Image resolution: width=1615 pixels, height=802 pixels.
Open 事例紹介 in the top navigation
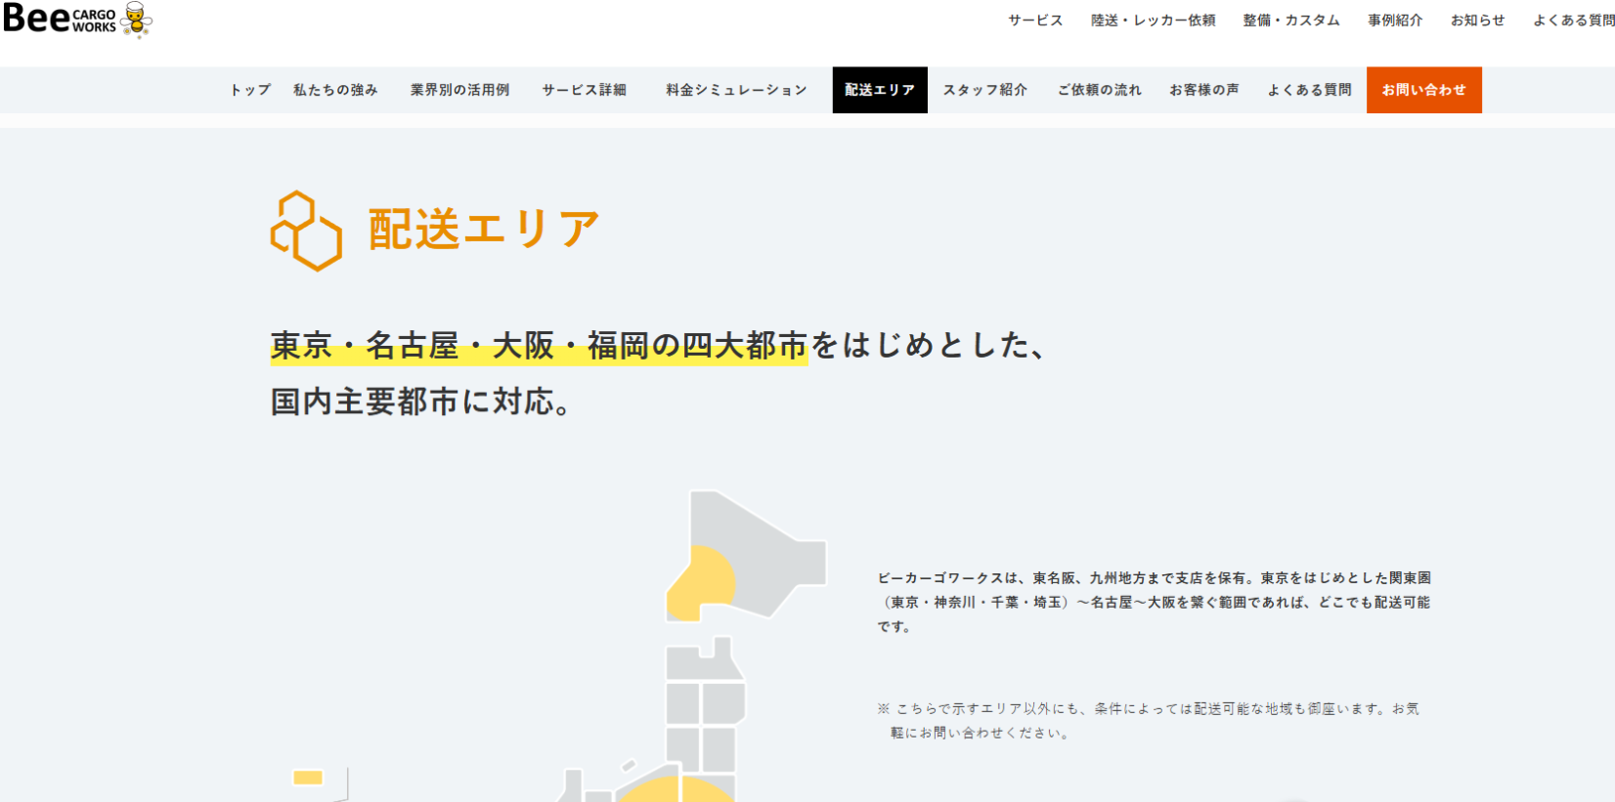point(1395,21)
